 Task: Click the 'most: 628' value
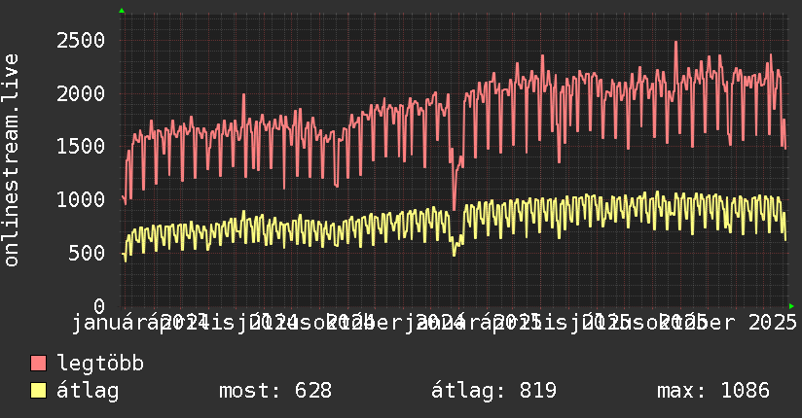(275, 391)
